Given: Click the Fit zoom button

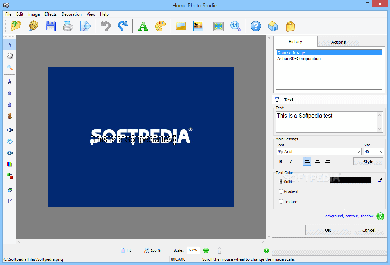Looking at the screenshot, I should click(x=126, y=250).
